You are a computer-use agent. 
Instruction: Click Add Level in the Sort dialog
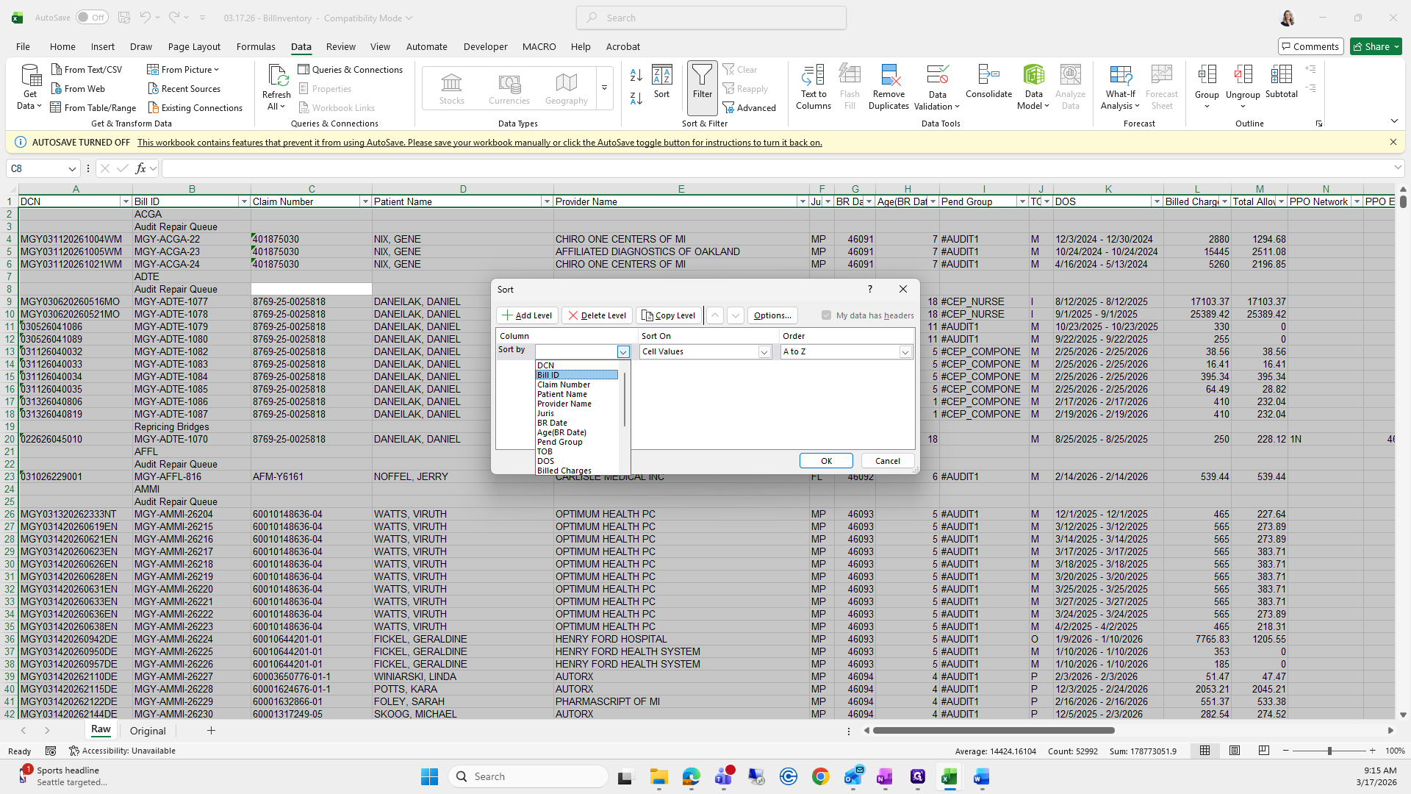(x=527, y=315)
